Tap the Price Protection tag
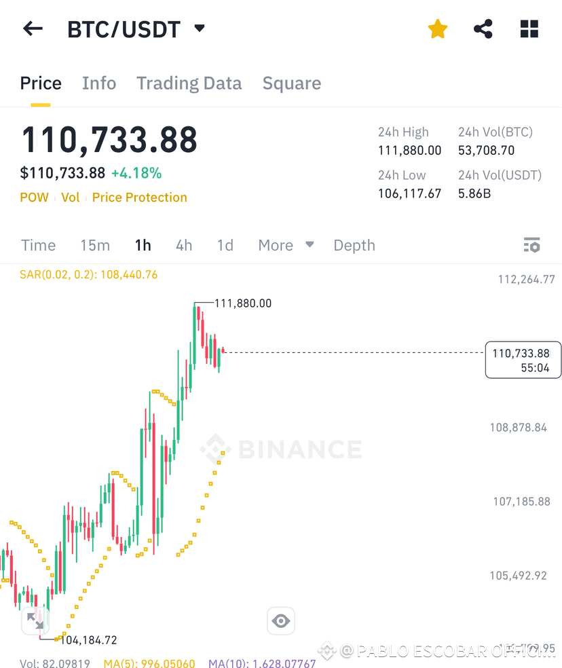562x668 pixels. pos(140,198)
